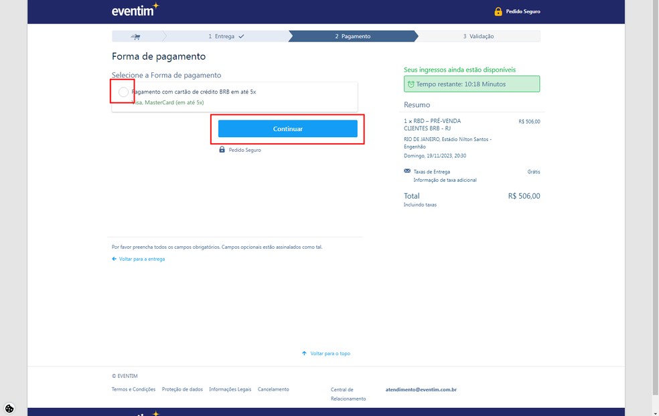Open Proteção de dados footer link
Image resolution: width=659 pixels, height=416 pixels.
point(182,389)
